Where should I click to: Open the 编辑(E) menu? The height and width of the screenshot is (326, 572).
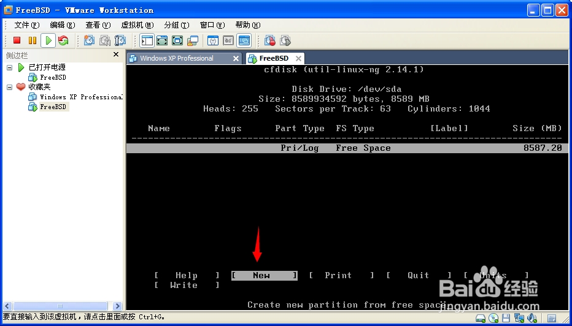coord(63,25)
